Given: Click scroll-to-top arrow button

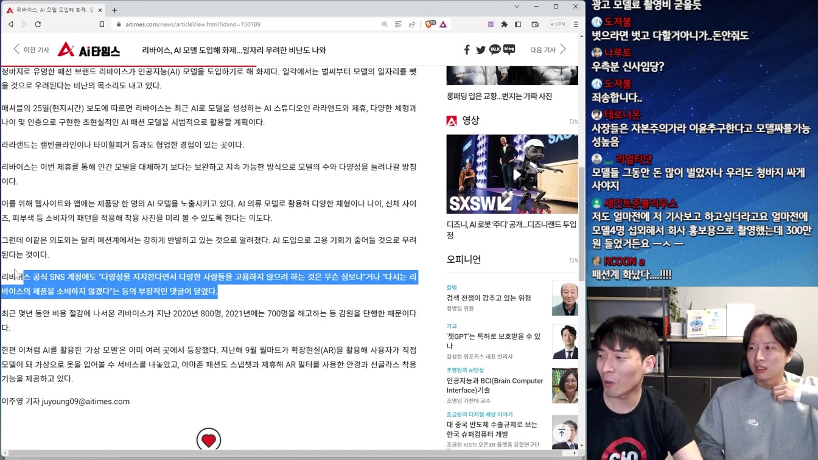Looking at the screenshot, I should click(562, 433).
